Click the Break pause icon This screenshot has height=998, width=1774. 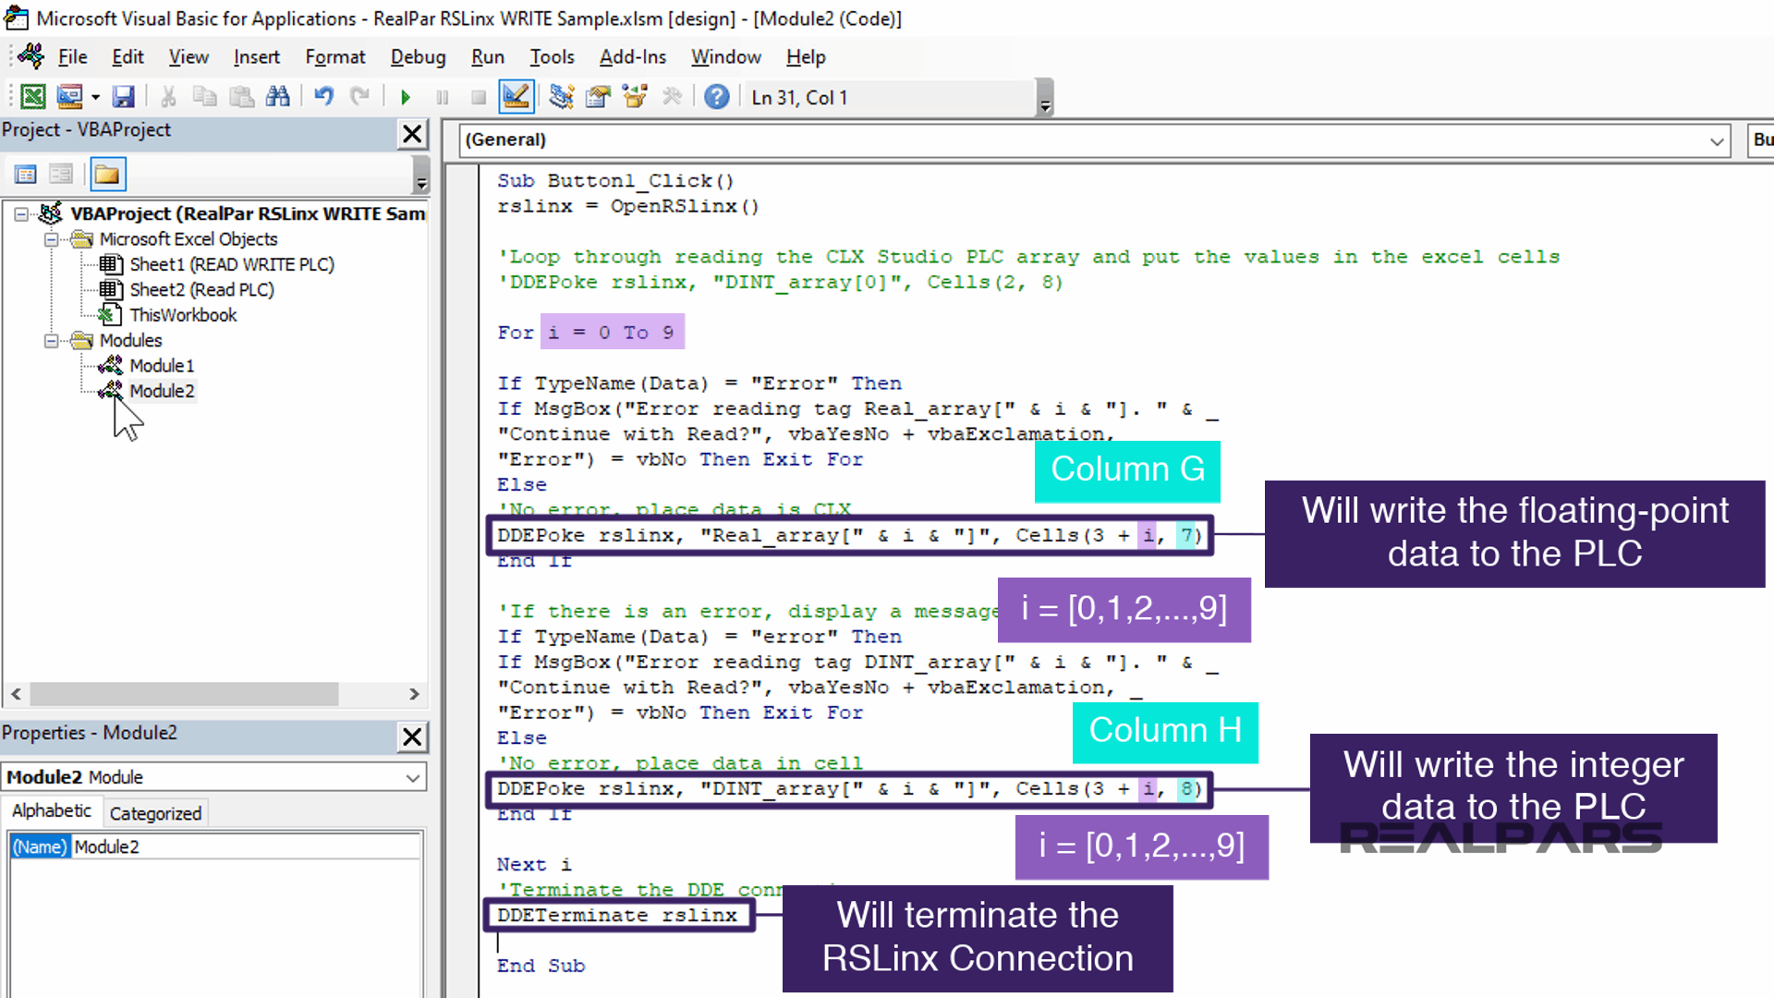point(442,97)
